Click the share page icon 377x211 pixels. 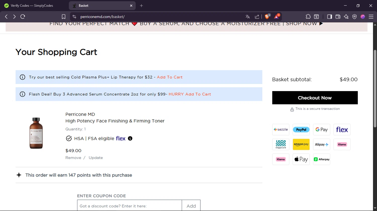[257, 17]
